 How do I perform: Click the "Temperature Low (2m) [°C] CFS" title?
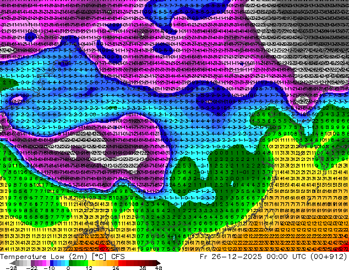[62, 257]
